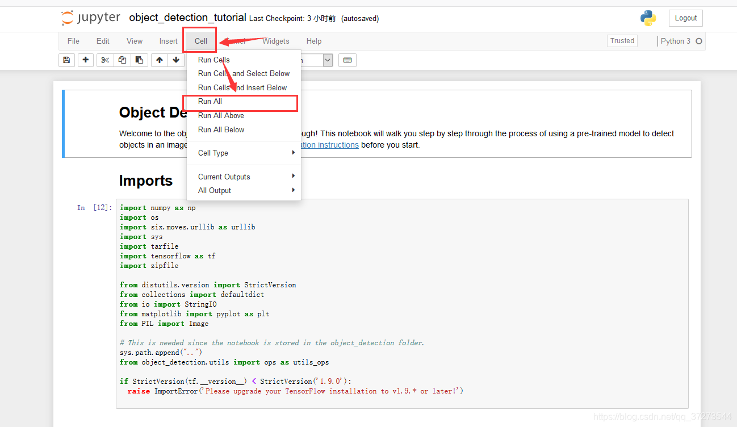737x427 pixels.
Task: Click the 'import six.moves.urllib' line
Action: tap(187, 227)
